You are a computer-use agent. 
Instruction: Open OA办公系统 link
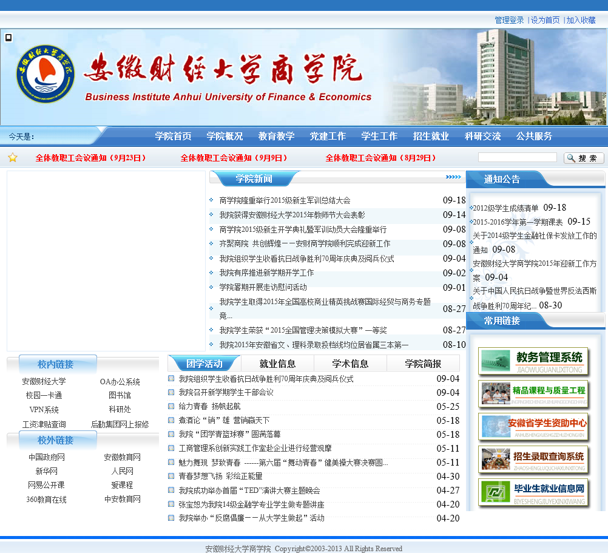pyautogui.click(x=120, y=382)
